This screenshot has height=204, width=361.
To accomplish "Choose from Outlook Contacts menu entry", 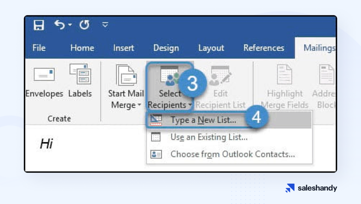I will pyautogui.click(x=229, y=154).
